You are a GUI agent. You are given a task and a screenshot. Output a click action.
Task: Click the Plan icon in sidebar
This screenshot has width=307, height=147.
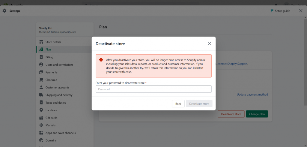pyautogui.click(x=41, y=50)
